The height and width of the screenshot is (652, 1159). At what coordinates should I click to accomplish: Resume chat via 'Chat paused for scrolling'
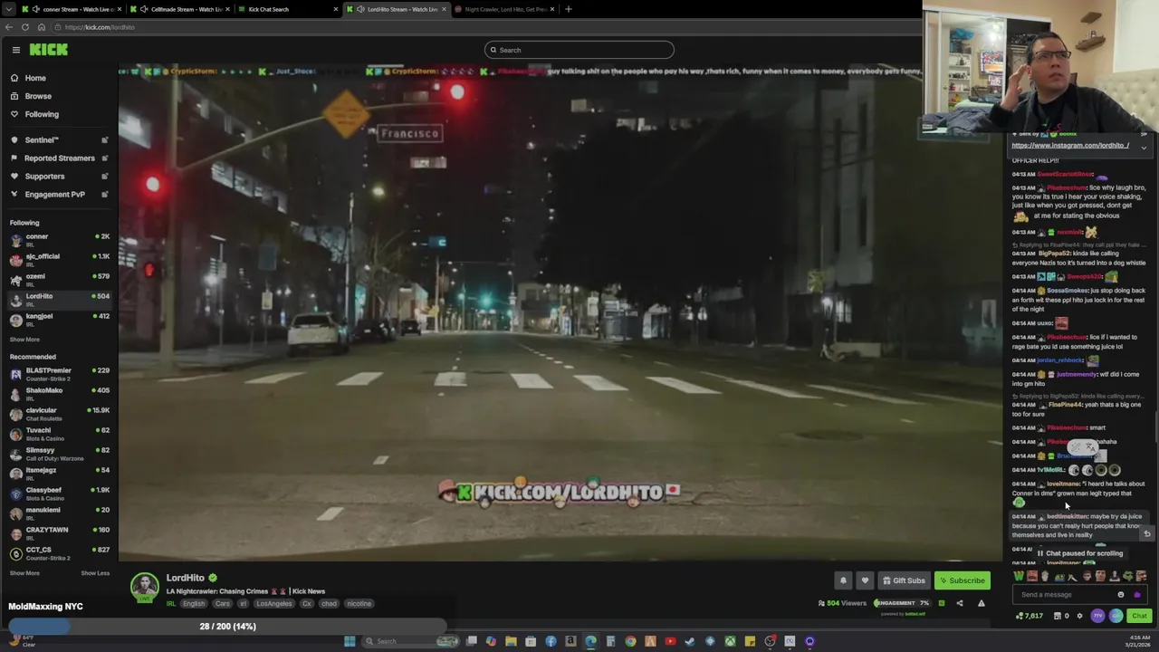[x=1080, y=553]
